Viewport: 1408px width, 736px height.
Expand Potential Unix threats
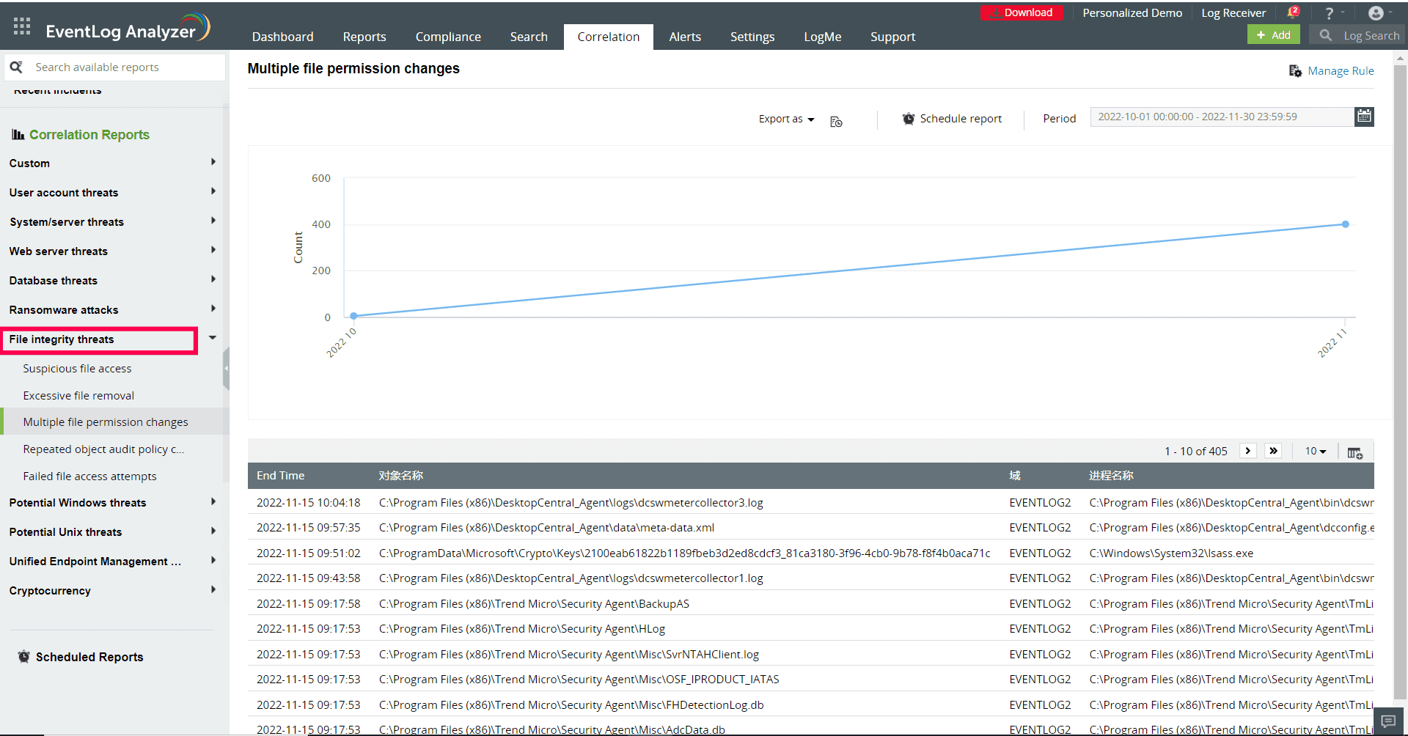[x=213, y=531]
